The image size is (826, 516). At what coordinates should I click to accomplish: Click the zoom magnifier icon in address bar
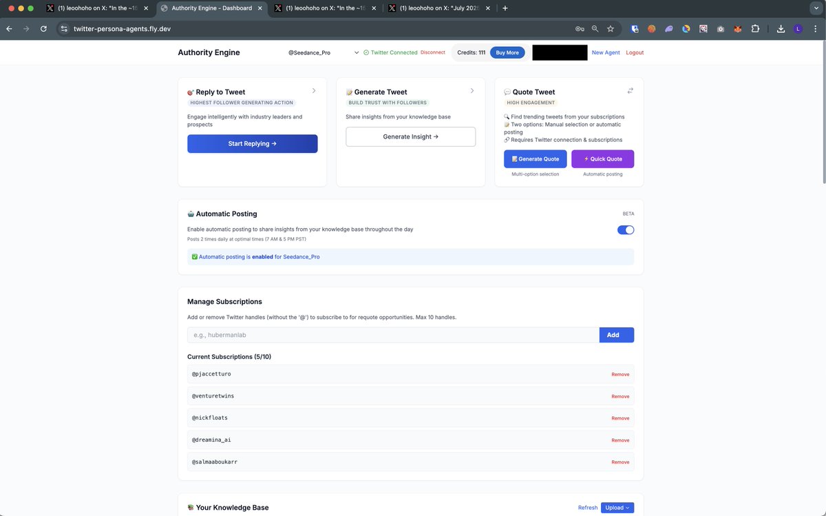coord(595,29)
